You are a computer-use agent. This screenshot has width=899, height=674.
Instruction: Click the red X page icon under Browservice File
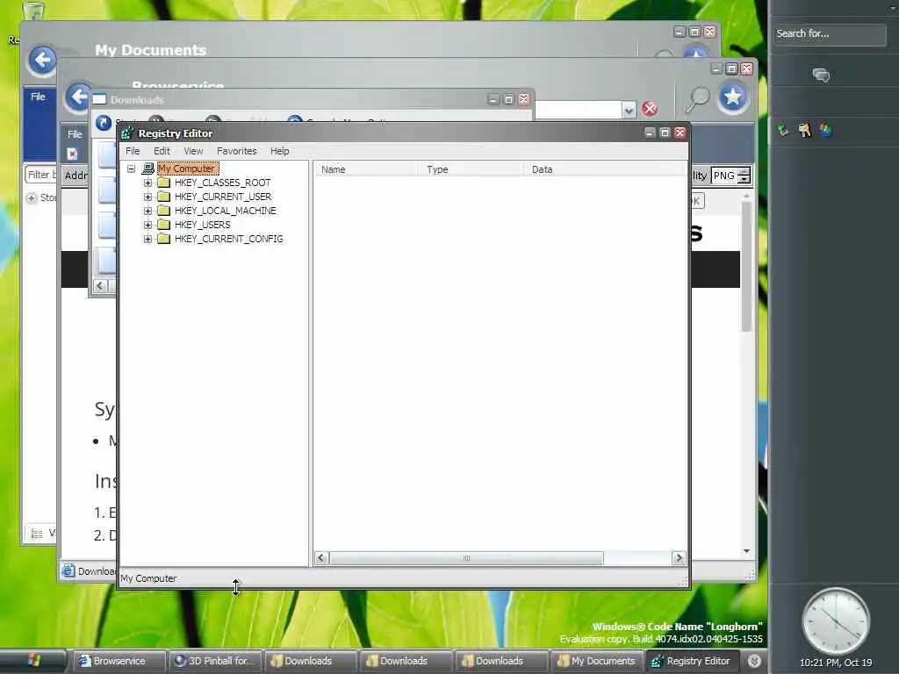[x=72, y=154]
